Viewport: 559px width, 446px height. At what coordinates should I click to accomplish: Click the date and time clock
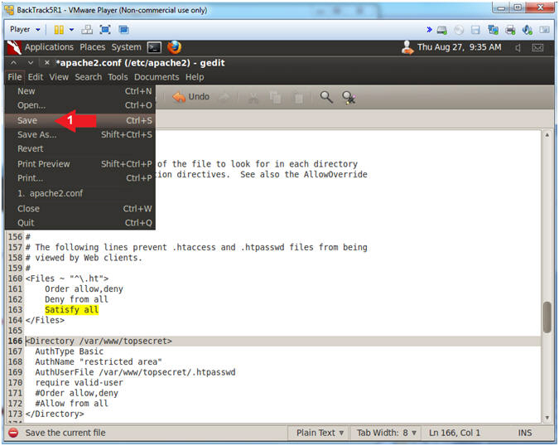[459, 47]
